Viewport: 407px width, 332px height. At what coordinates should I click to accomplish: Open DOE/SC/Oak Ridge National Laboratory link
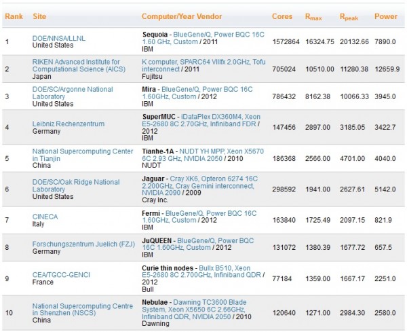click(x=76, y=185)
